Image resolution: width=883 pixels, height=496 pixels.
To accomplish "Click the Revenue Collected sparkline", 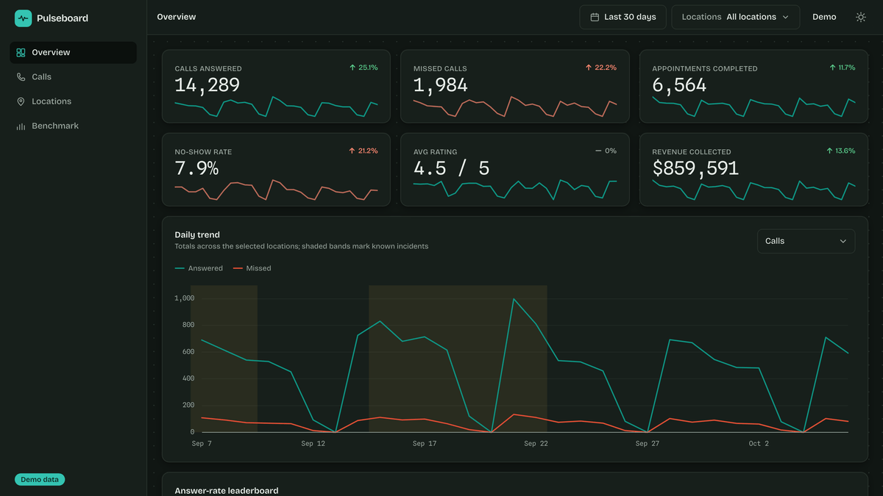I will point(753,190).
